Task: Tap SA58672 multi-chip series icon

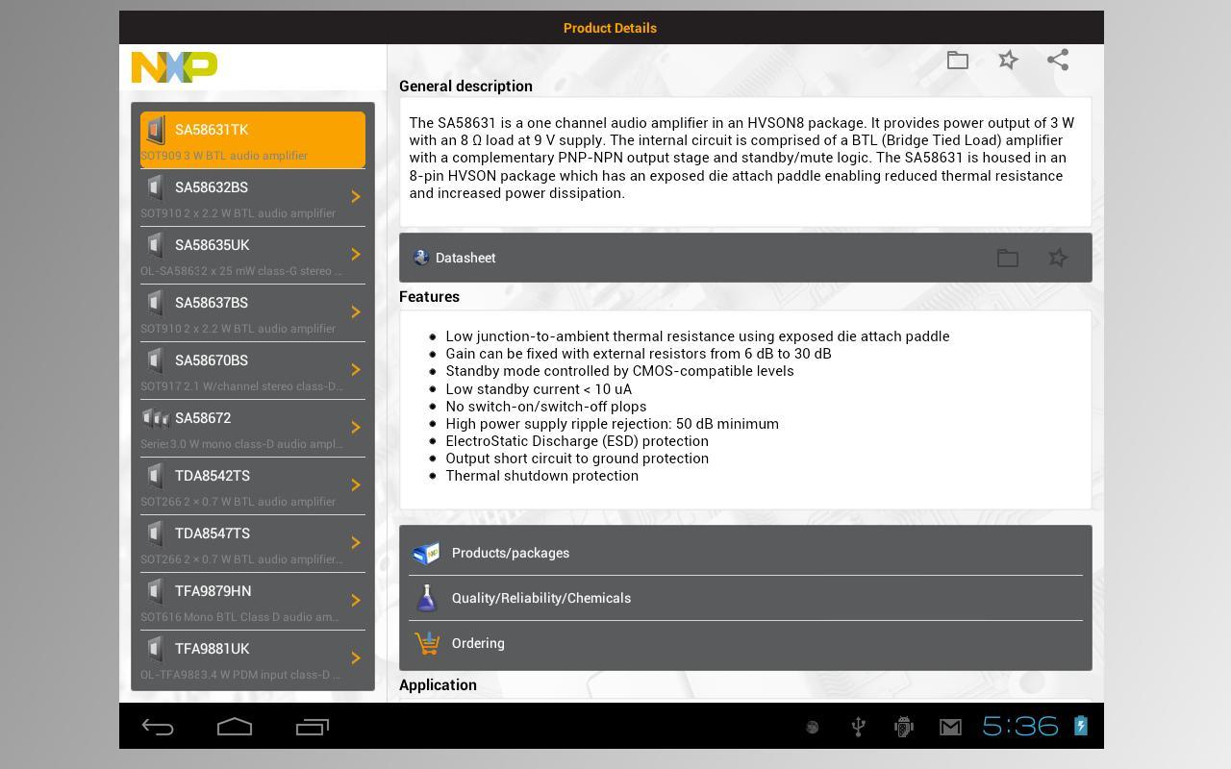Action: tap(156, 417)
